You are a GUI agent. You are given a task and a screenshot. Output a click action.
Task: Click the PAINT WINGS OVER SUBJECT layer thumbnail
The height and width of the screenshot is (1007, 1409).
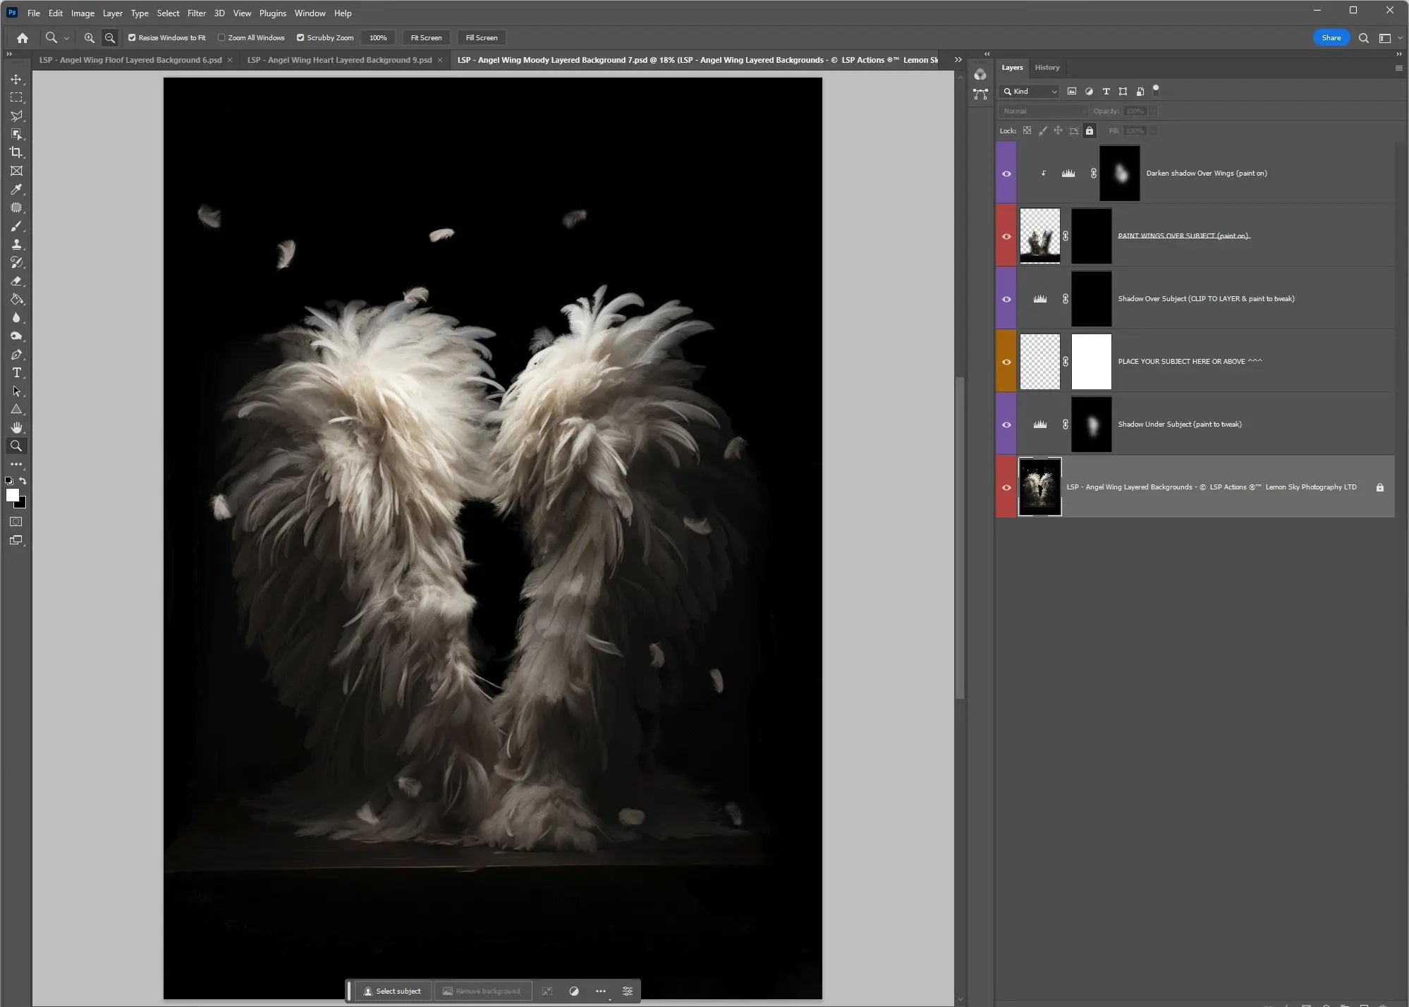[1042, 236]
